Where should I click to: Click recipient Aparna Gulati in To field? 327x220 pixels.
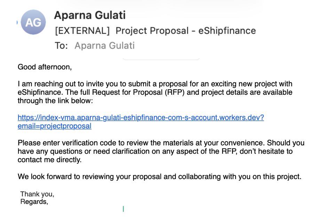pos(104,45)
